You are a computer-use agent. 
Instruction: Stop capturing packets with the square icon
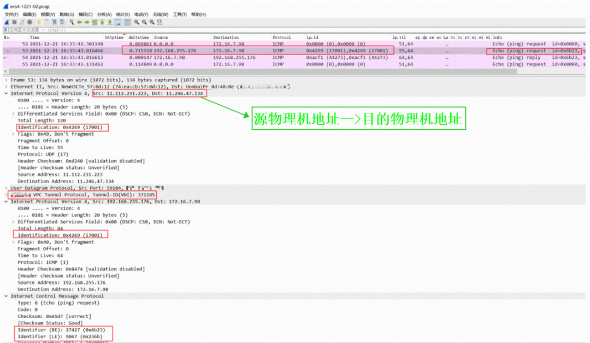[x=14, y=22]
